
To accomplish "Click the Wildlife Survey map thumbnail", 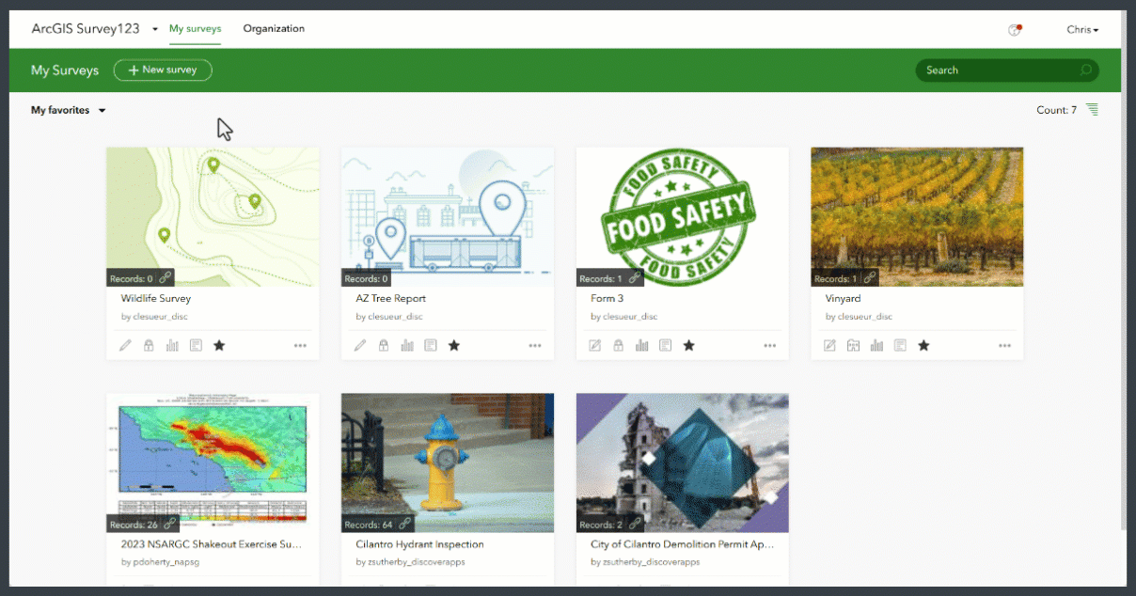I will coord(213,217).
